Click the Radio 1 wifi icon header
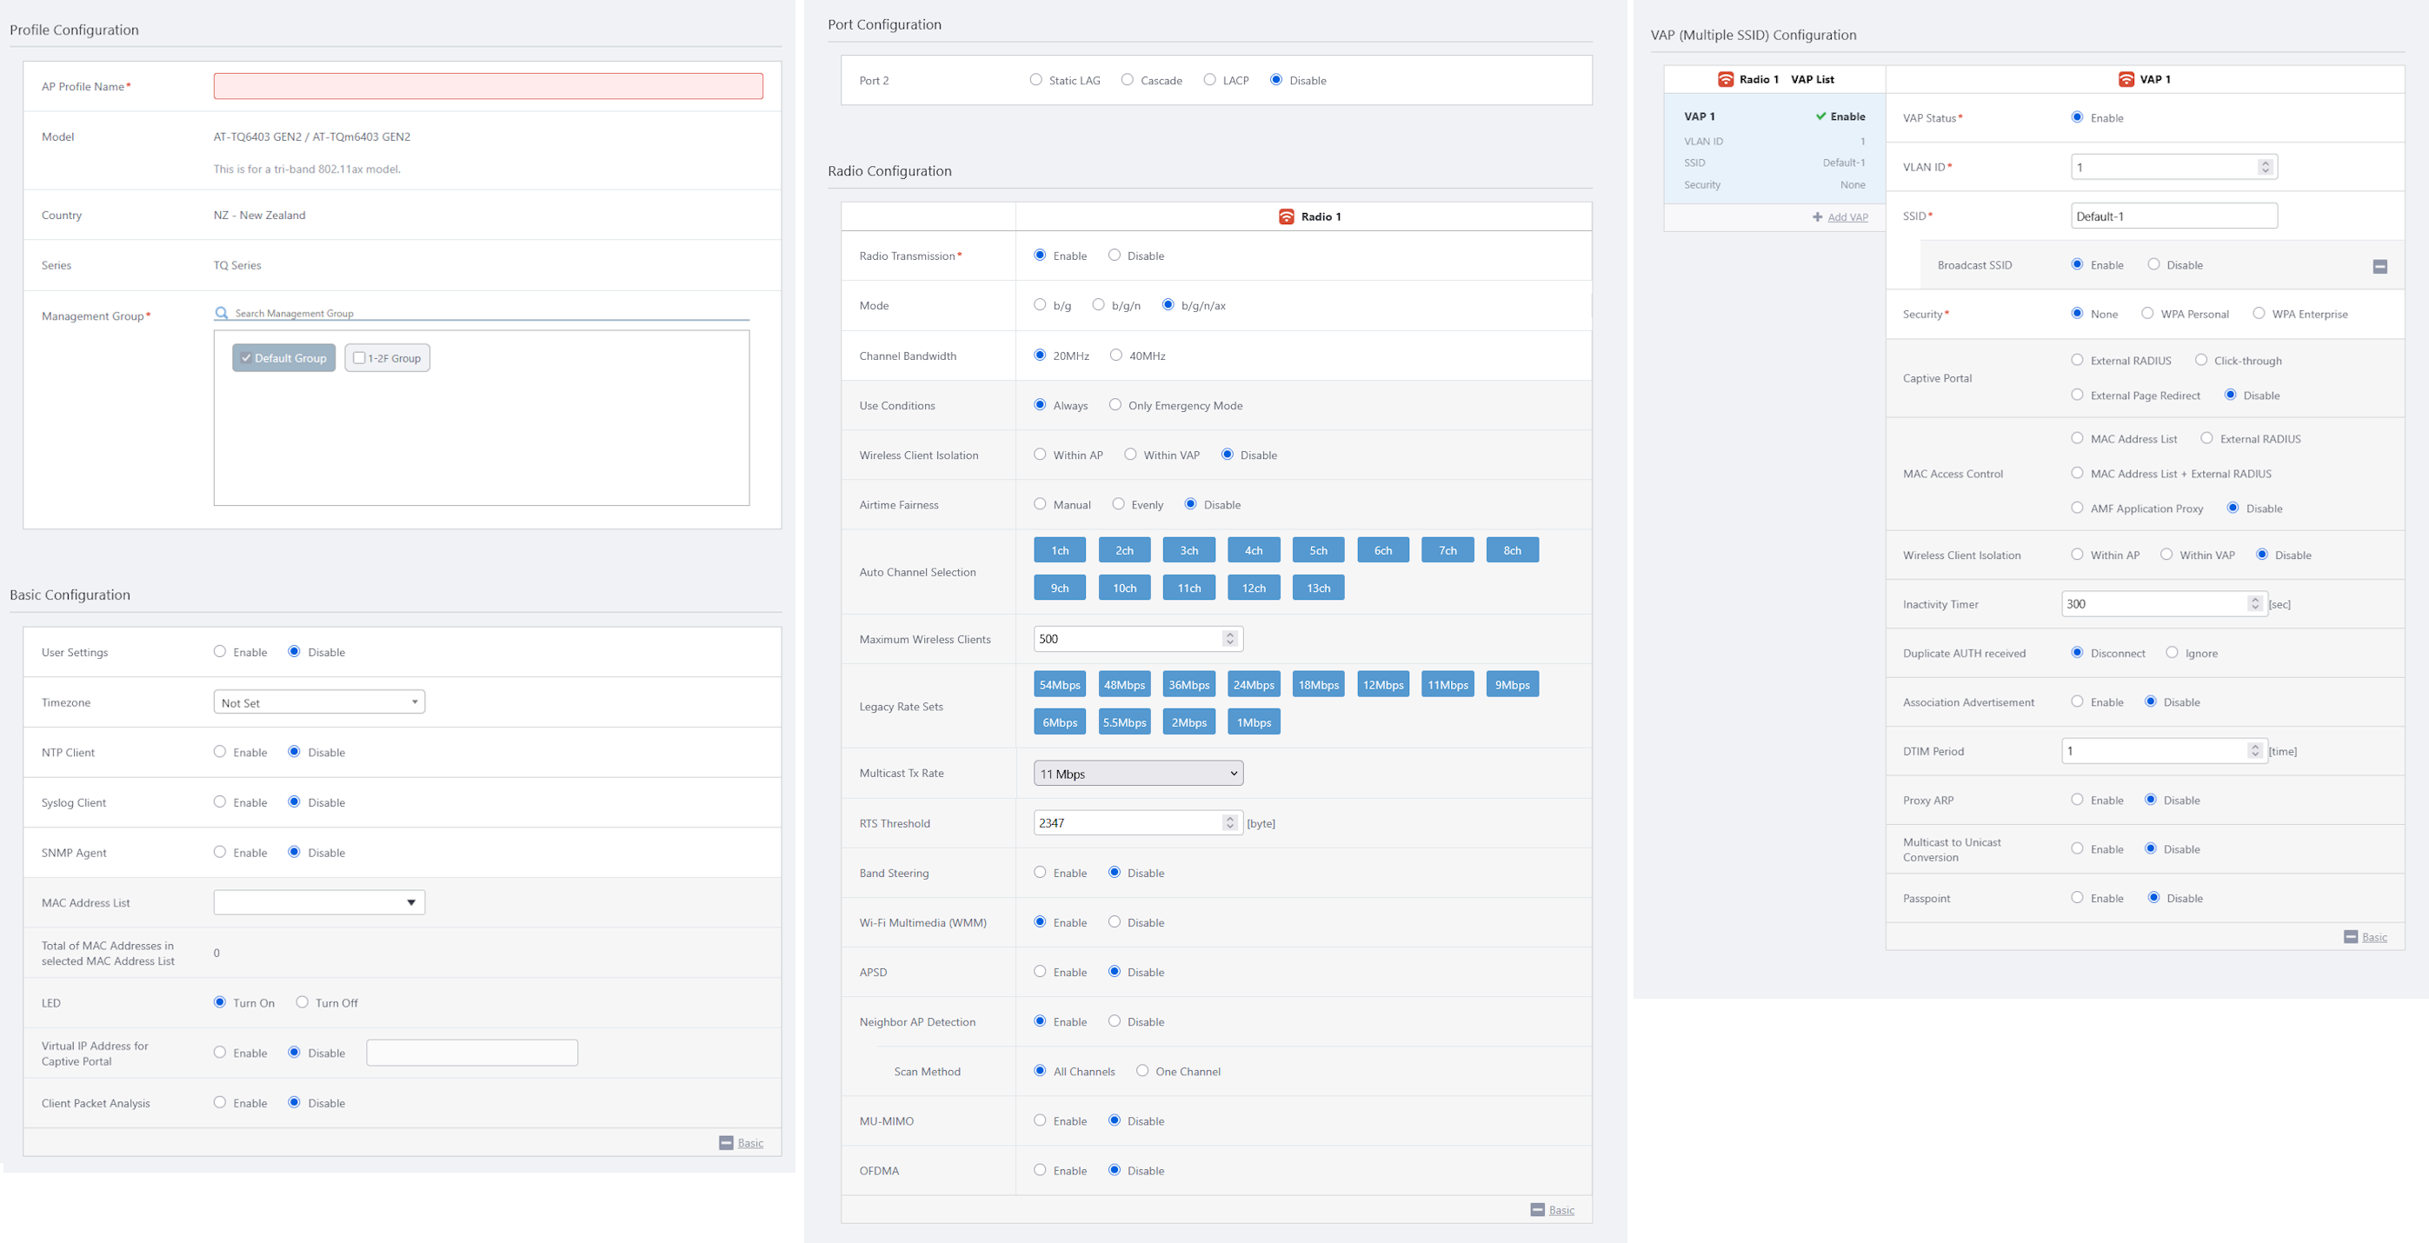 pos(1286,217)
